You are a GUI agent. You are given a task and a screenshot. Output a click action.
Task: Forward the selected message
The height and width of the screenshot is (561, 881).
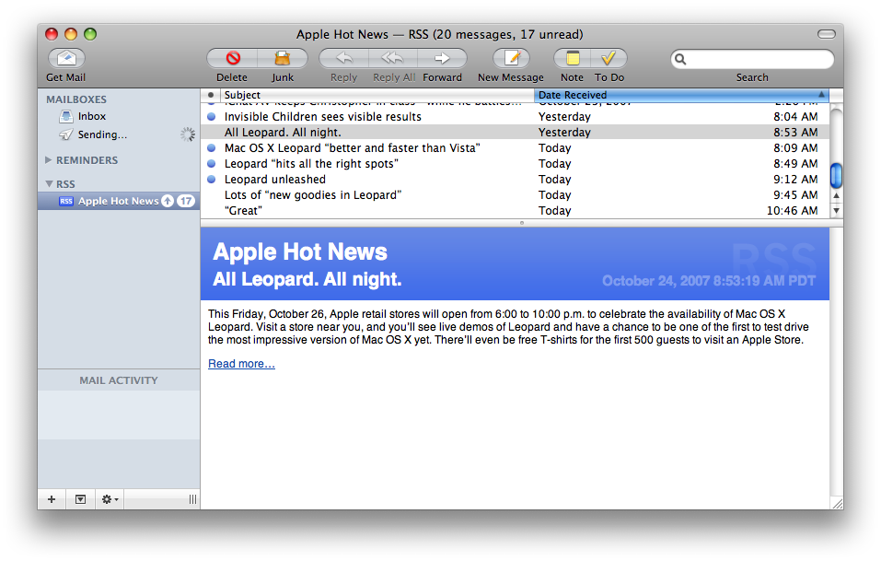pyautogui.click(x=442, y=58)
